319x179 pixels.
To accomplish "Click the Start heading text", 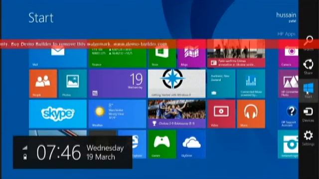I will [x=41, y=18].
